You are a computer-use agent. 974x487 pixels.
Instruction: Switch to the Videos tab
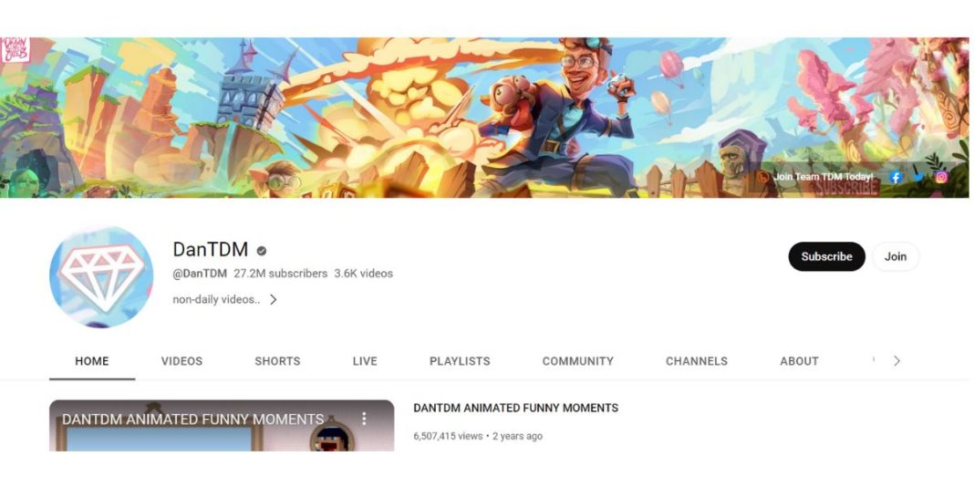181,361
